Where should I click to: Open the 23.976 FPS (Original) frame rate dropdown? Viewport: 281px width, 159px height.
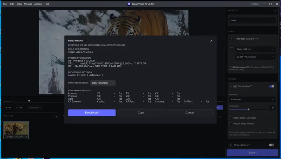(x=255, y=57)
